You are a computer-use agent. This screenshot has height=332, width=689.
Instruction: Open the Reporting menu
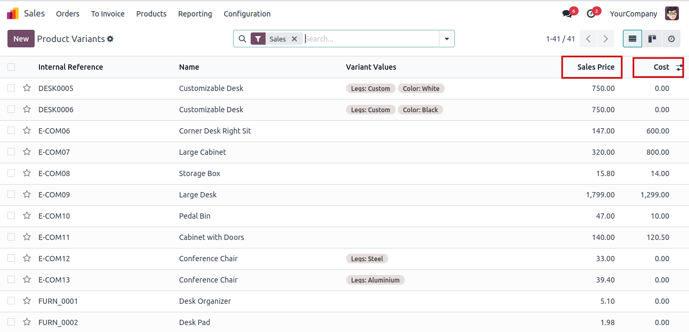point(195,14)
